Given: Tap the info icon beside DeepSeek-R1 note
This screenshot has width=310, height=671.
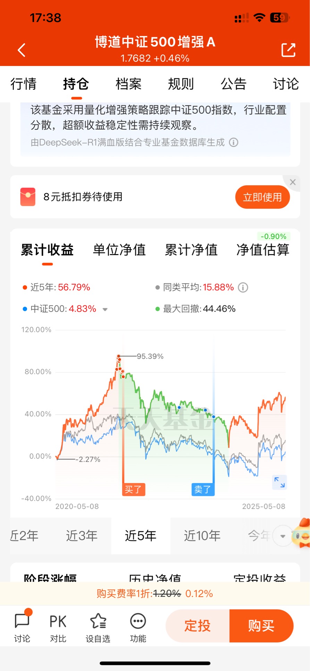Looking at the screenshot, I should 234,142.
